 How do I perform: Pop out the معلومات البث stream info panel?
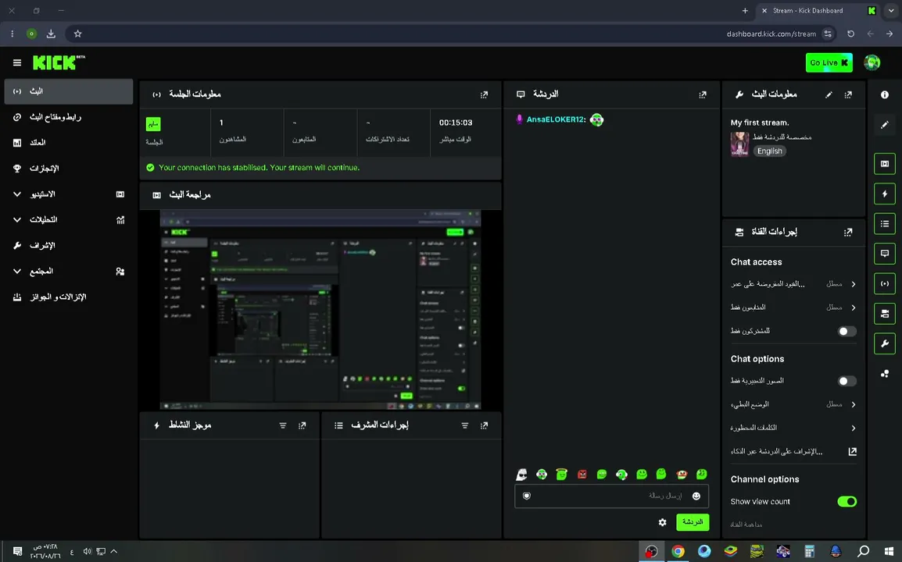(848, 94)
